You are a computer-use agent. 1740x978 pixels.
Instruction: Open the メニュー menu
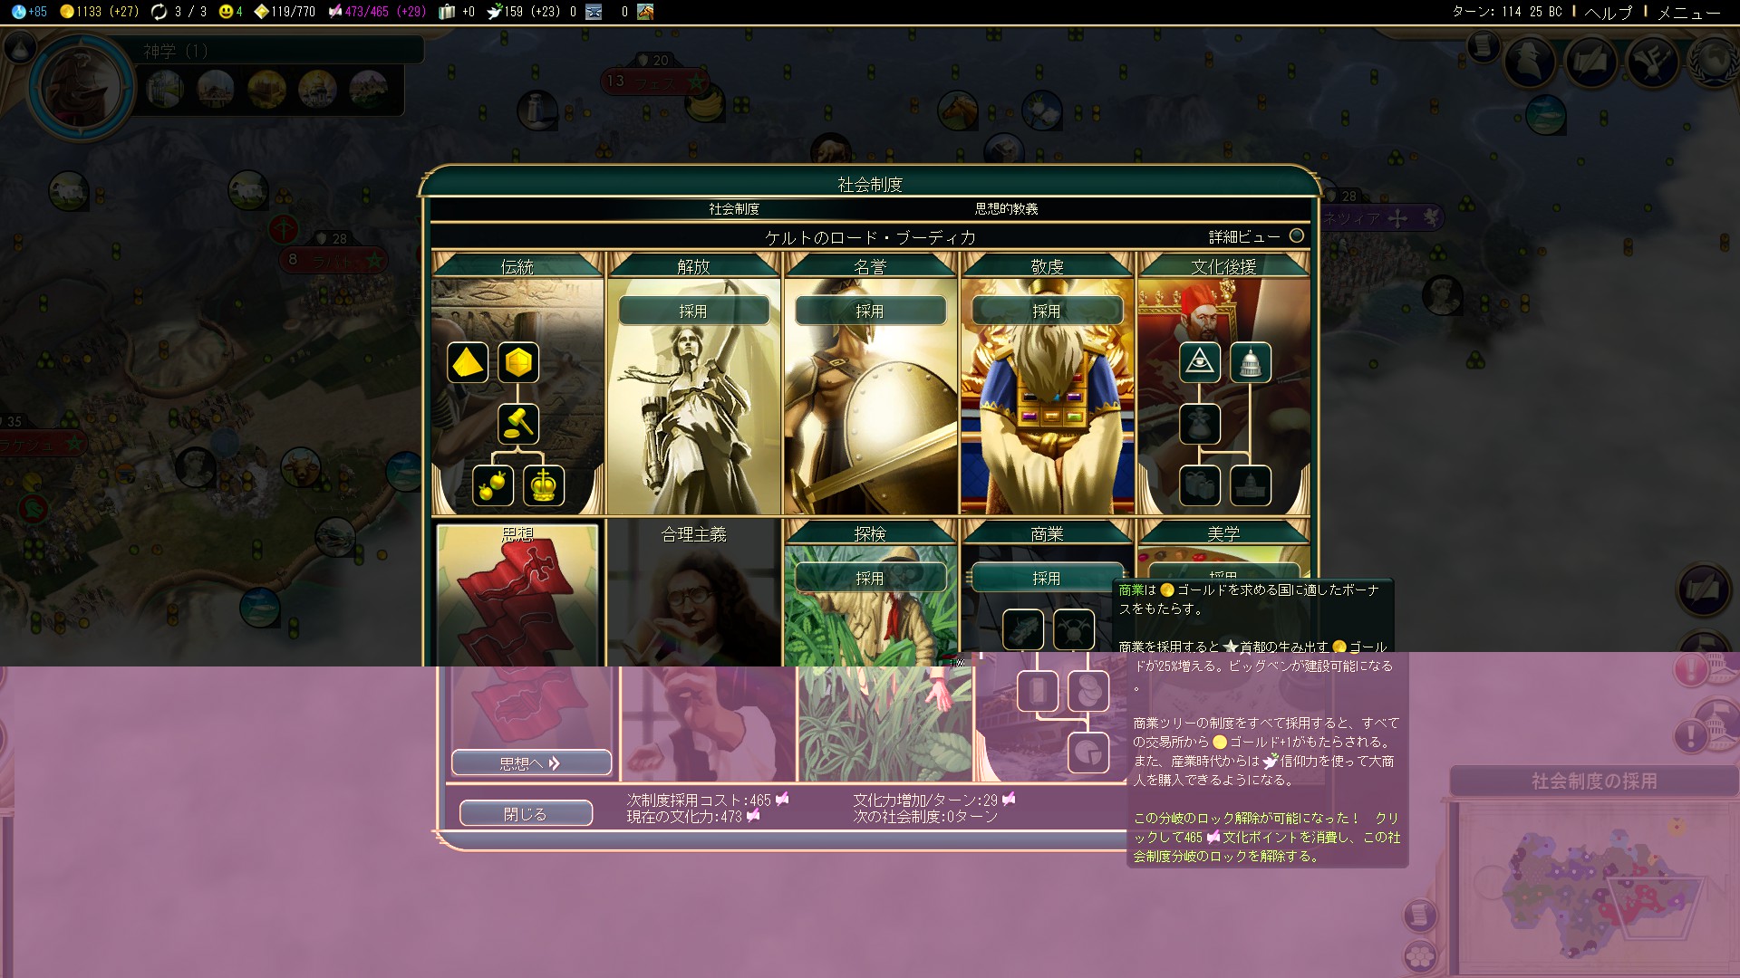pyautogui.click(x=1689, y=13)
